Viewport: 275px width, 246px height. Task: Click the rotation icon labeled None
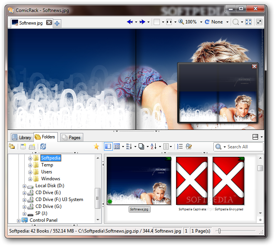[207, 22]
